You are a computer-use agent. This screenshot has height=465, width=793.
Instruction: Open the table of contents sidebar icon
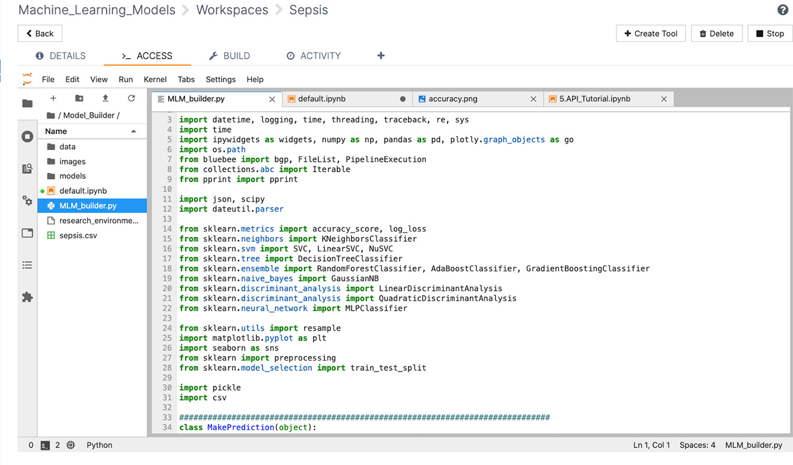[28, 265]
